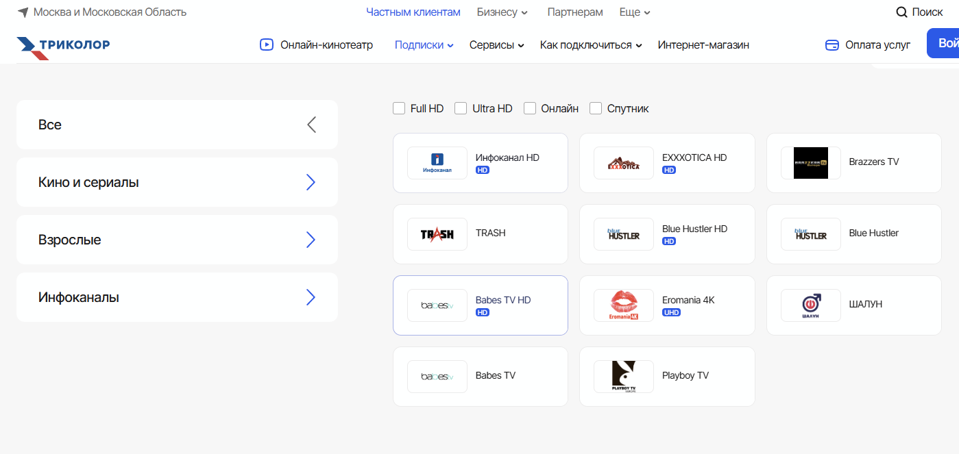Click the ШАЛУН channel logo
Viewport: 959px width, 454px height.
tap(810, 305)
